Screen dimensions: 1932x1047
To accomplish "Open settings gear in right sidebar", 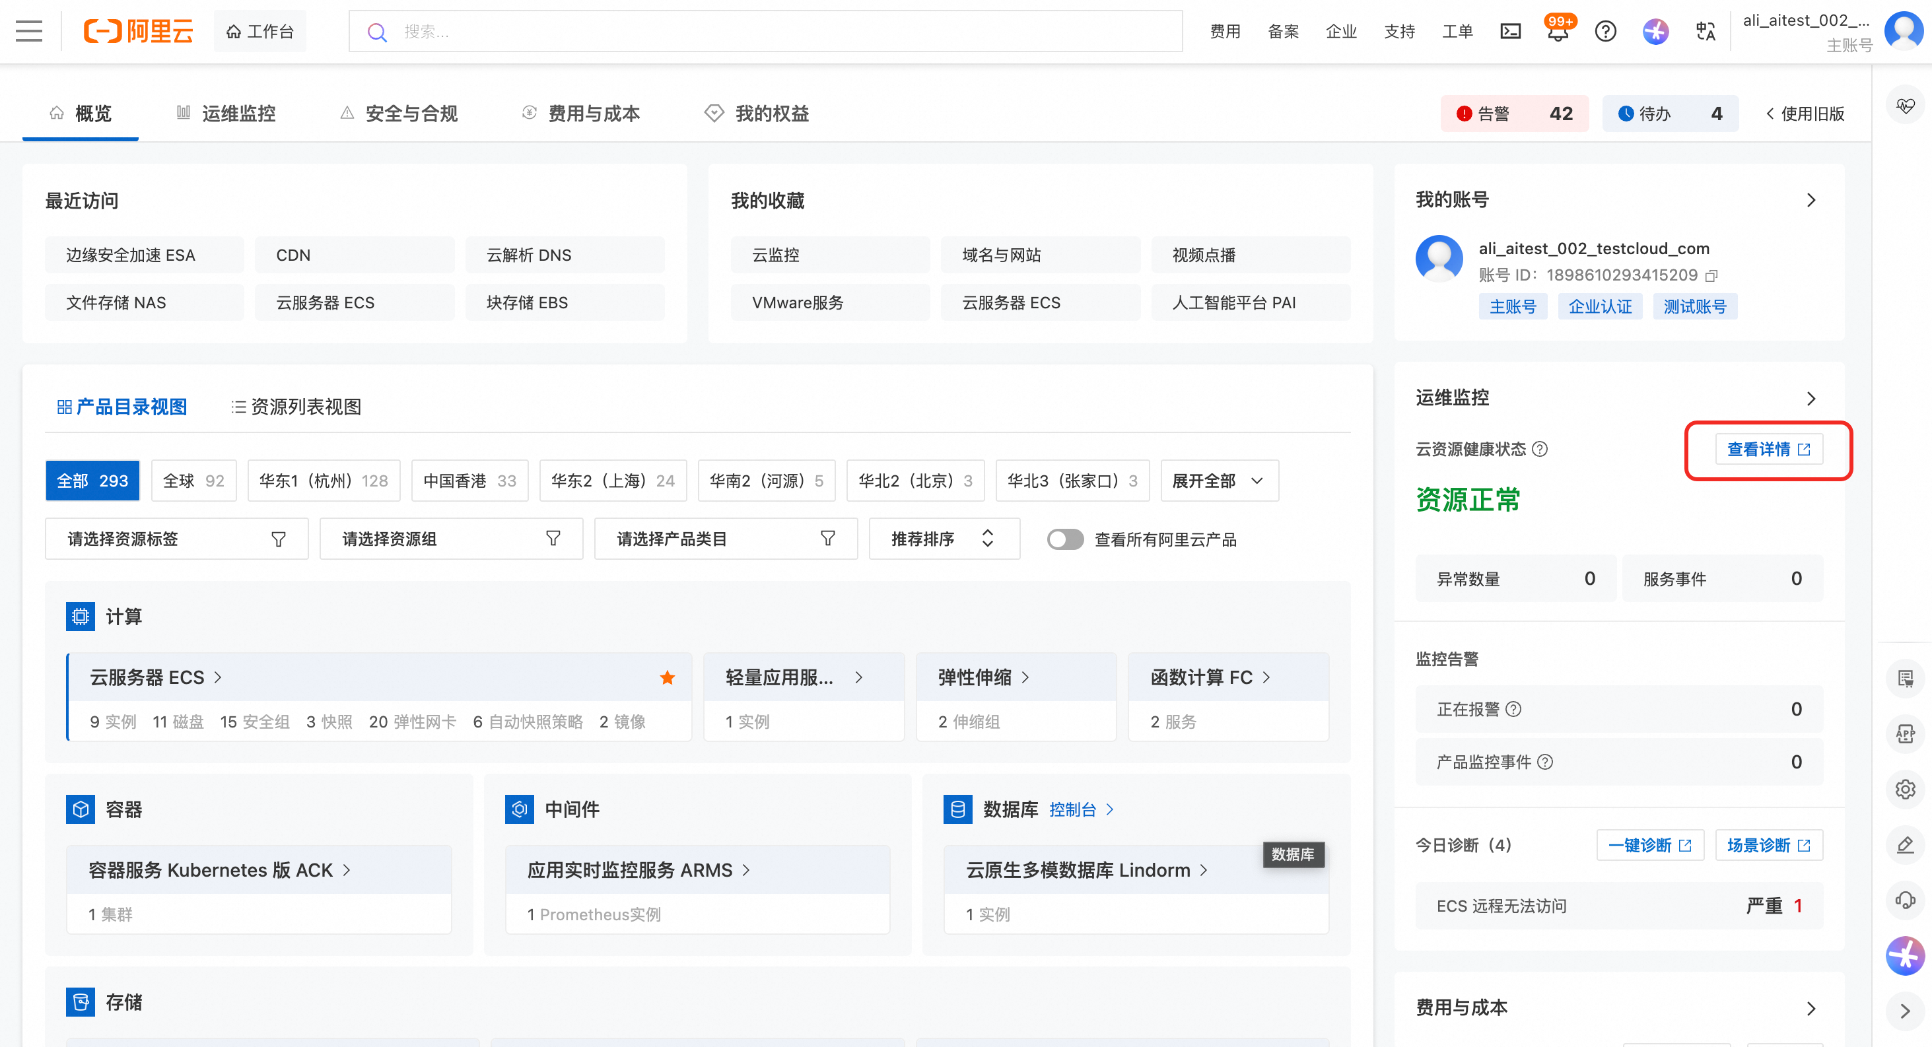I will pyautogui.click(x=1905, y=789).
